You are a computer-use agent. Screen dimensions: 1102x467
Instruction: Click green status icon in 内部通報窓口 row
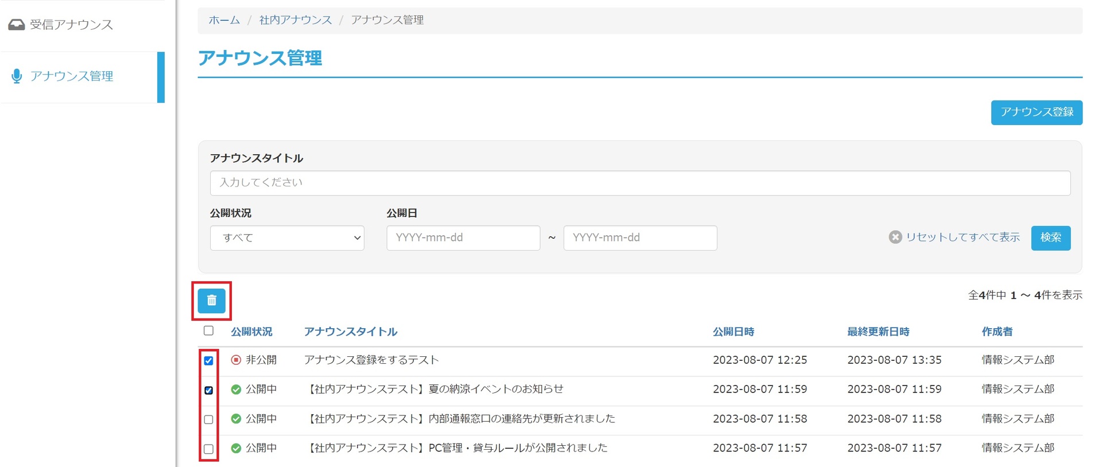pos(236,419)
